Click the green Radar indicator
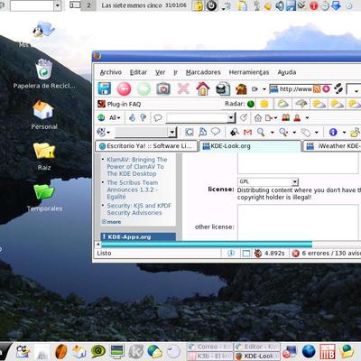Image resolution: width=361 pixels, height=361 pixels. coord(251,104)
